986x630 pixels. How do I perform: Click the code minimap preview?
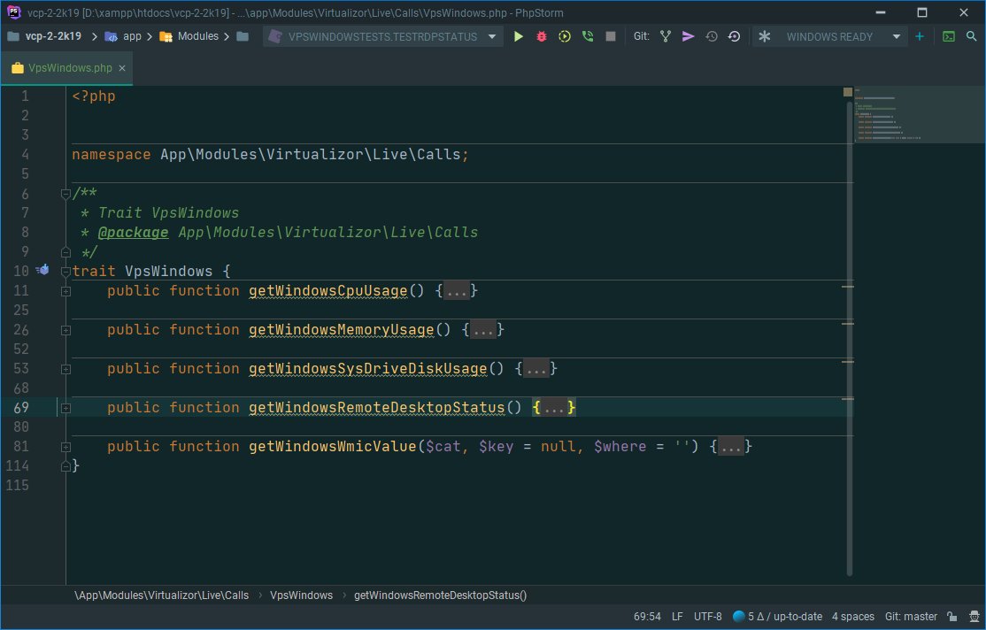click(x=920, y=114)
